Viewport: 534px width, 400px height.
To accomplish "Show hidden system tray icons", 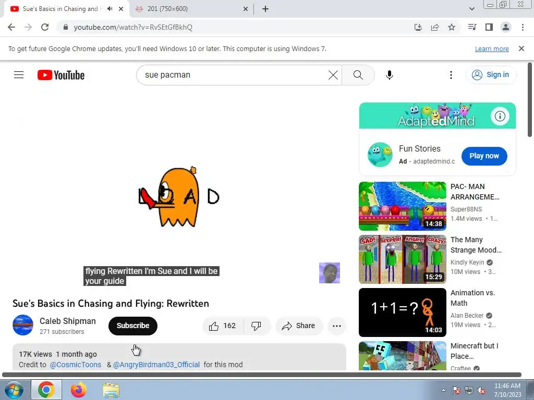I will click(x=443, y=390).
